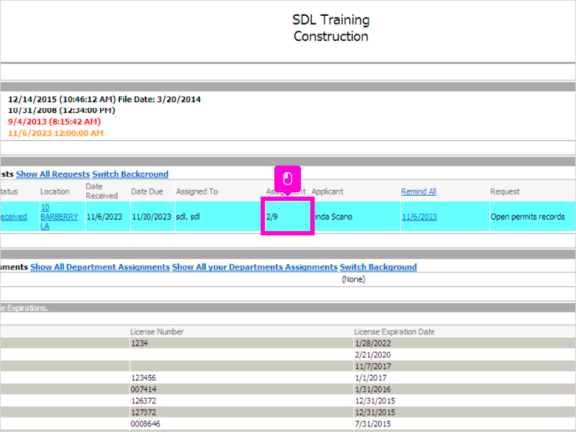
Task: Click the Date Due value 11/20/2023
Action: click(151, 217)
